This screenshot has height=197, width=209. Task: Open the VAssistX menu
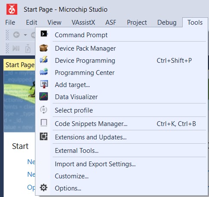83,23
